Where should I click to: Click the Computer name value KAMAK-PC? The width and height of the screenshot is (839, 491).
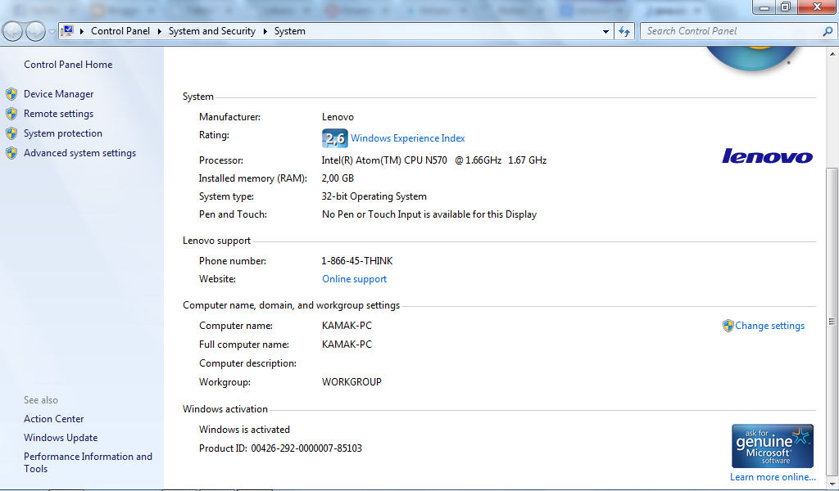347,326
